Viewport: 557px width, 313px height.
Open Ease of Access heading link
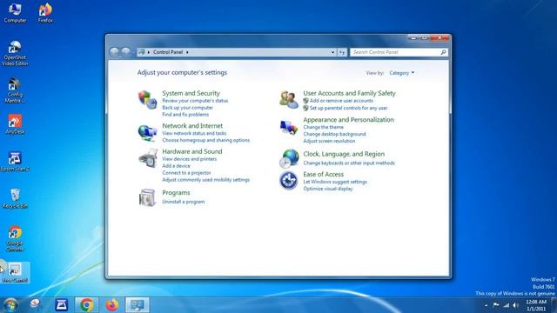tap(323, 174)
